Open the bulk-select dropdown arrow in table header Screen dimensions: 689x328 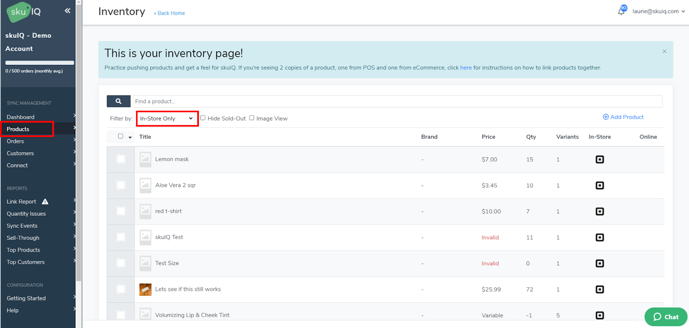(x=130, y=138)
